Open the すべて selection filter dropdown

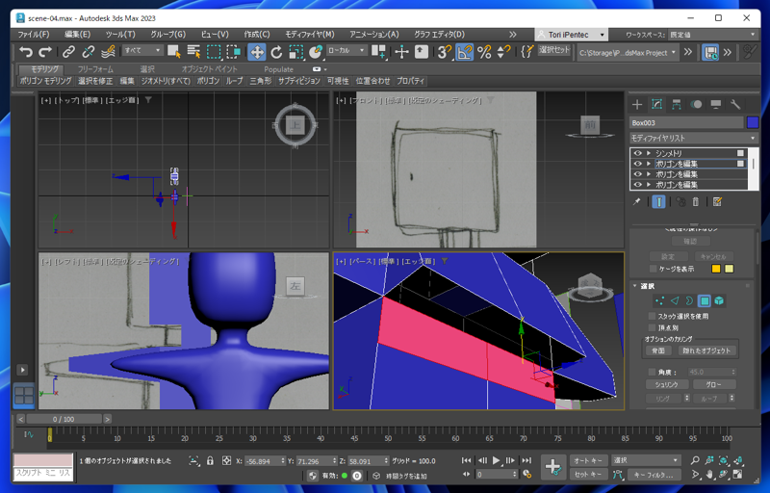pyautogui.click(x=142, y=50)
